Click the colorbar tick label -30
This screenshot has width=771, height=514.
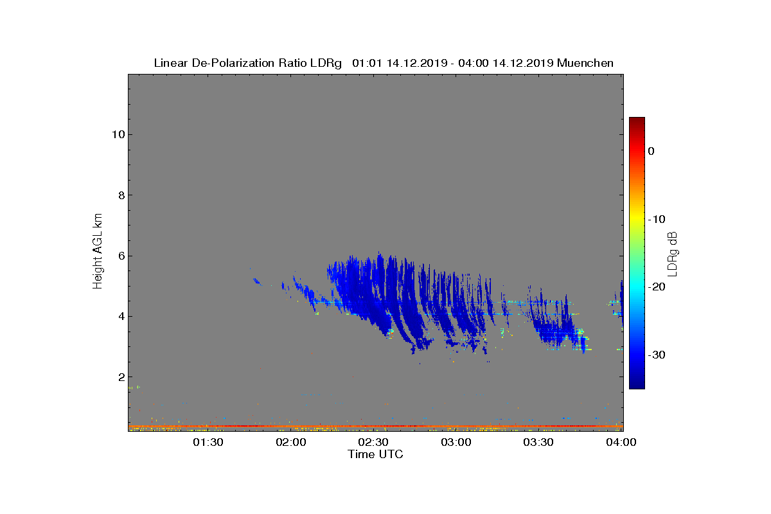[656, 355]
